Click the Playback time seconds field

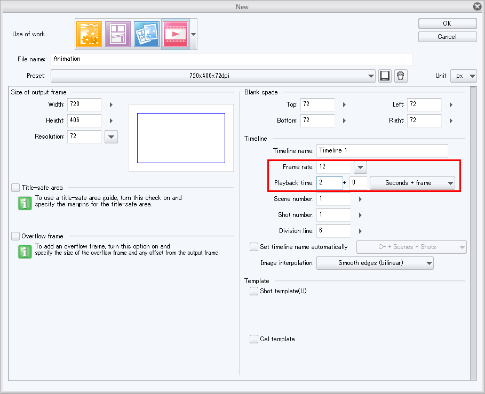click(329, 183)
